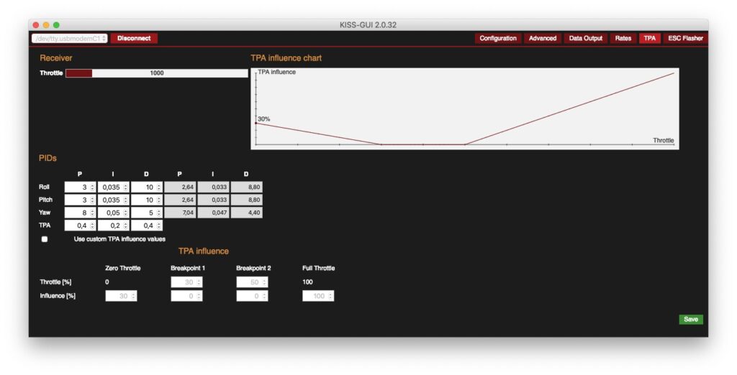Adjust the TPA D value stepper

click(x=158, y=226)
